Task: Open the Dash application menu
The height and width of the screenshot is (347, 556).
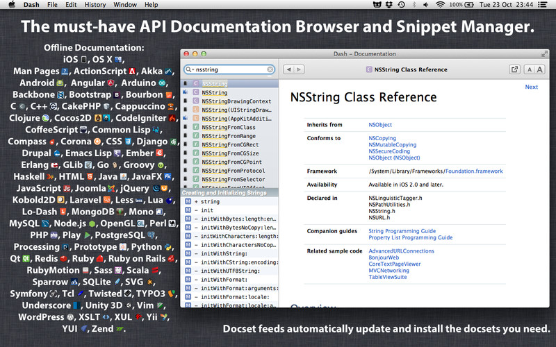Action: click(31, 5)
